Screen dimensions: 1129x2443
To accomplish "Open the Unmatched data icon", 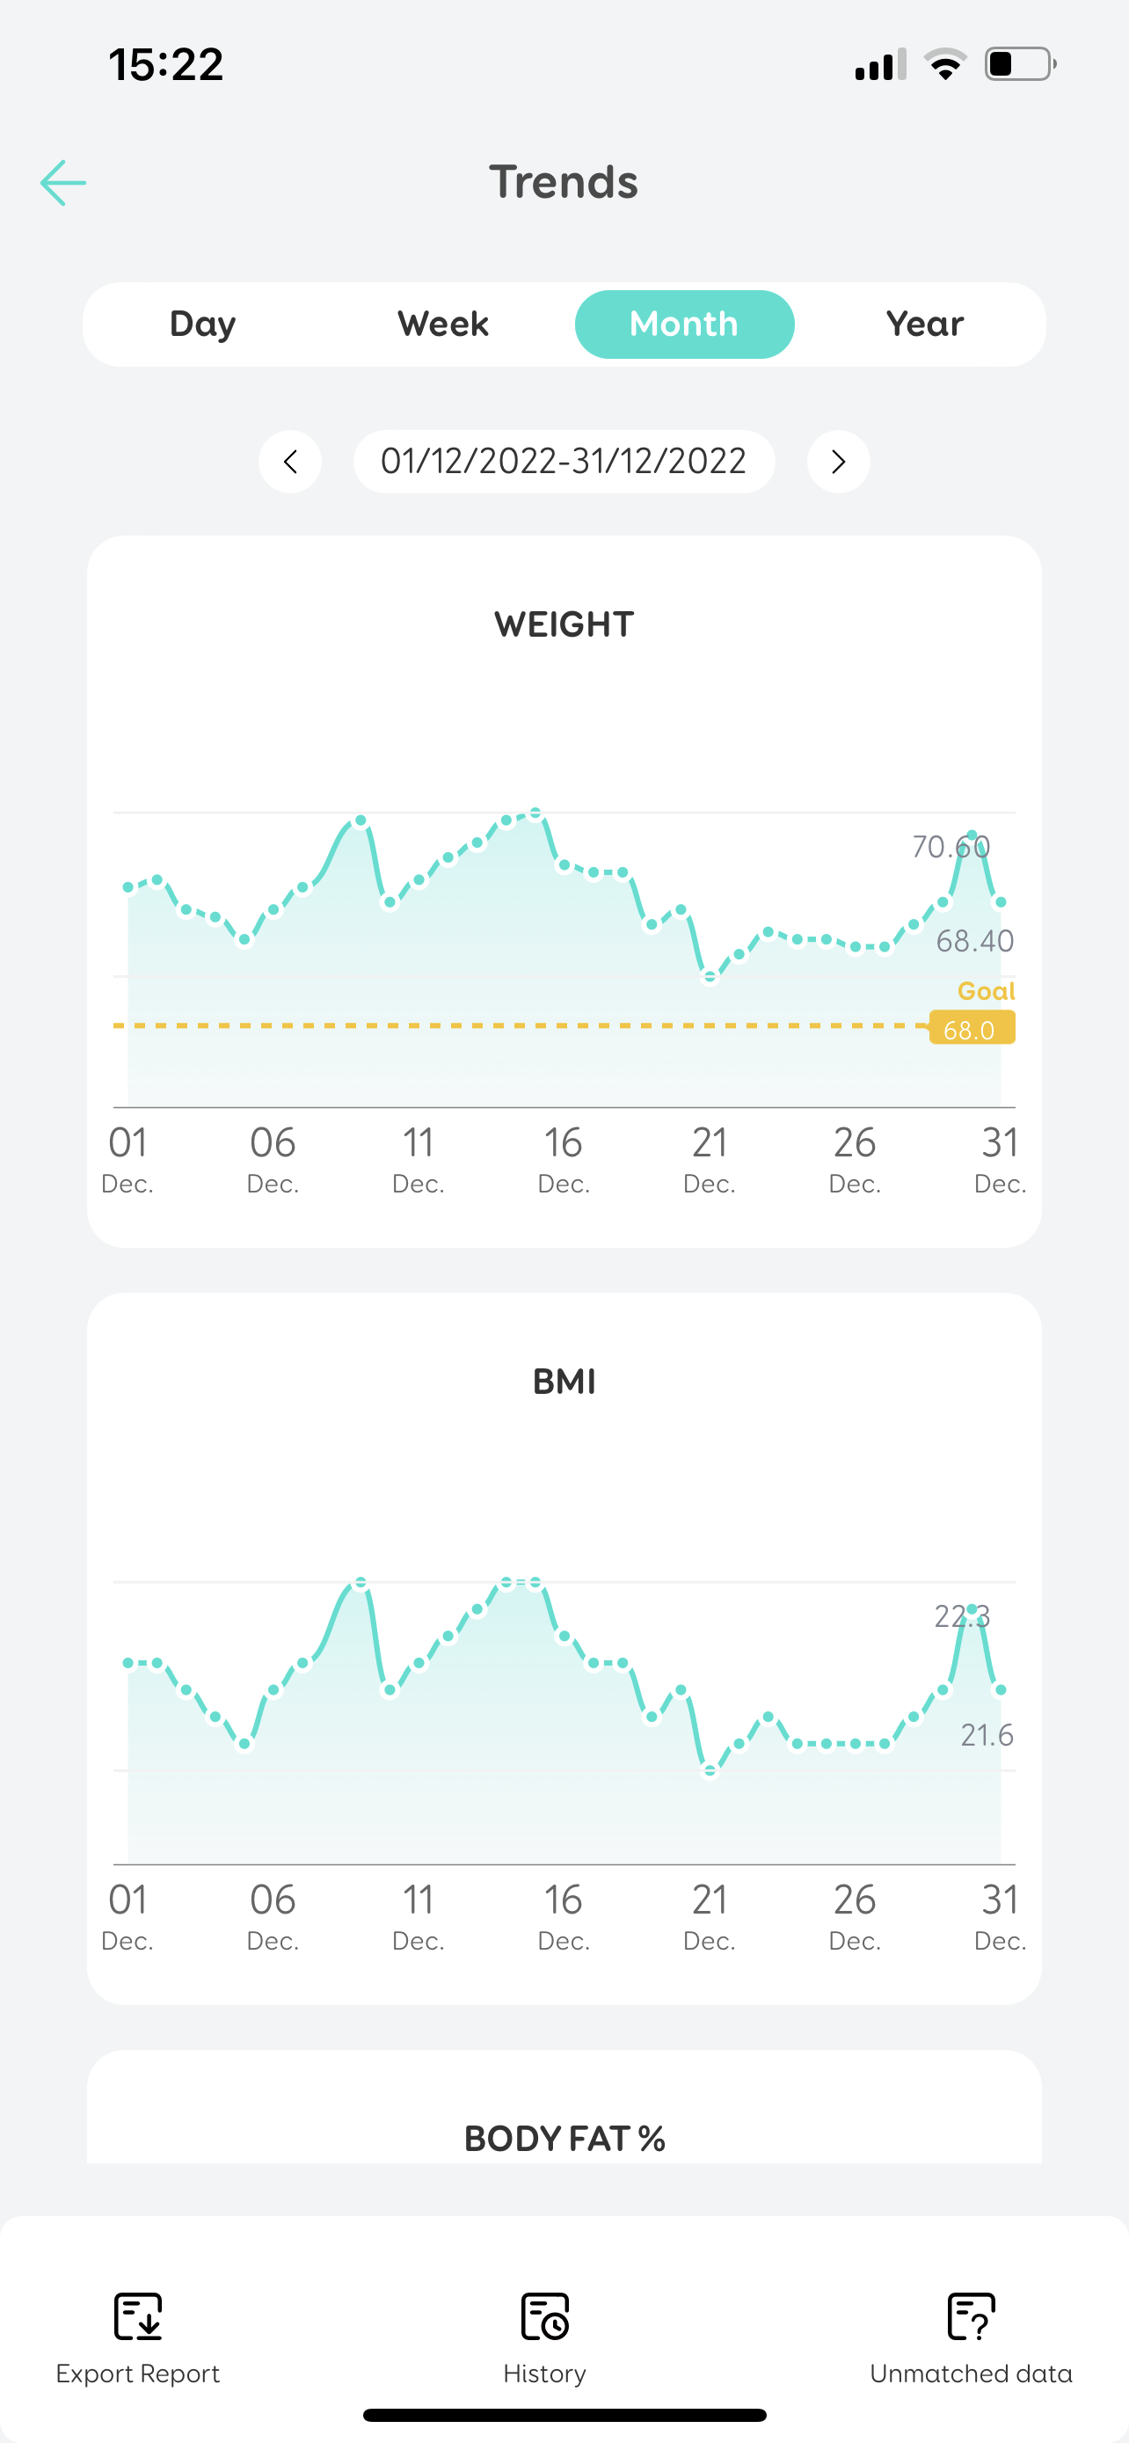I will [x=971, y=2317].
